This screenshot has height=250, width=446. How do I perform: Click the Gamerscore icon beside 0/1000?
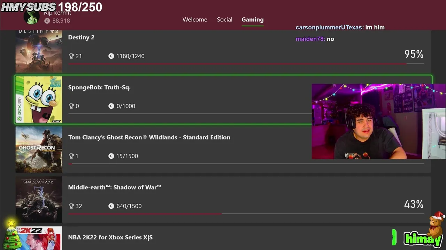(111, 106)
